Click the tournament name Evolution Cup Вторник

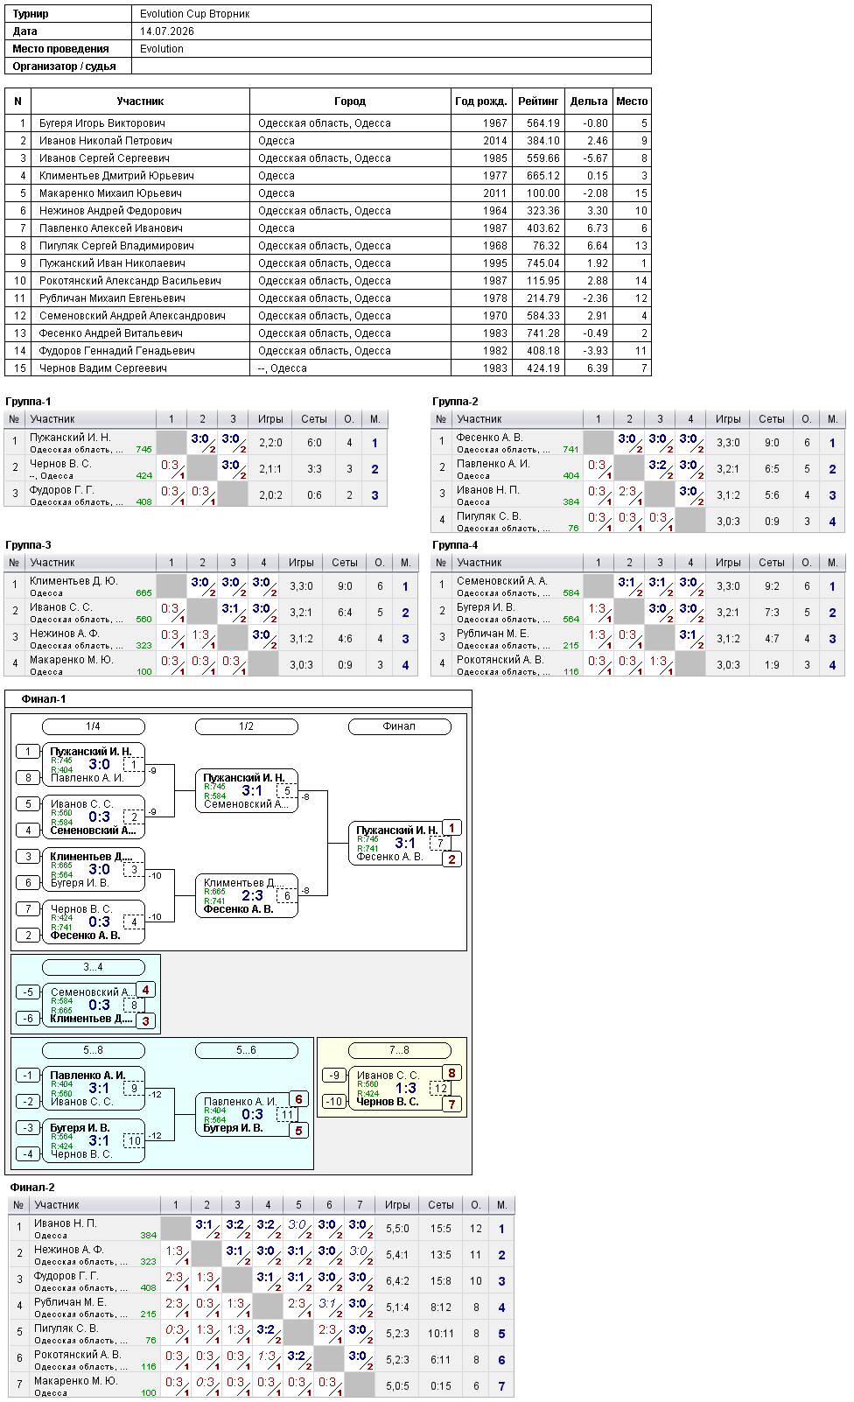pos(195,14)
